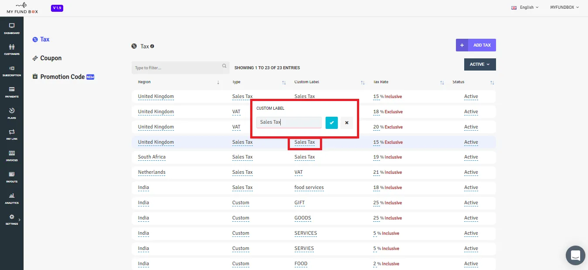This screenshot has height=270, width=588.
Task: Click the V 1.9 version badge
Action: point(57,8)
